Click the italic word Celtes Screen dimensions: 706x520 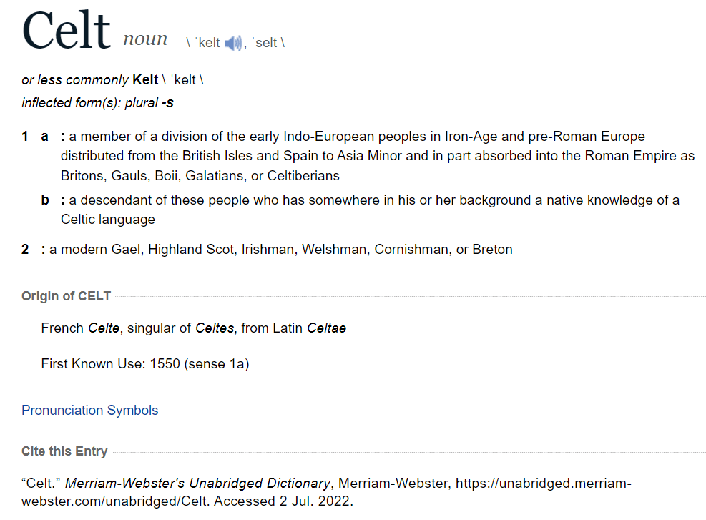pos(215,328)
